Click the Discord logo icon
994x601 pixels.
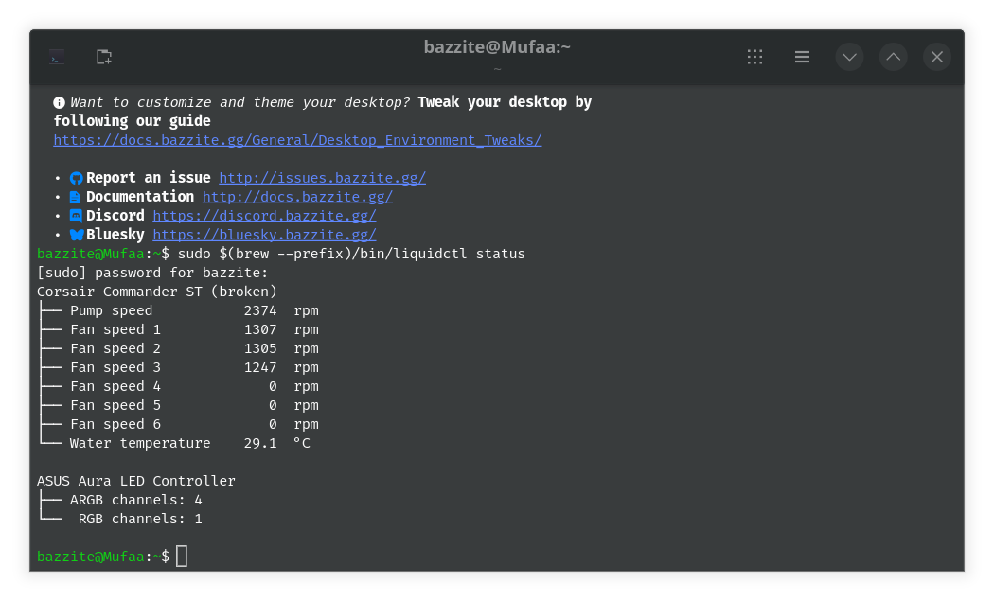77,216
